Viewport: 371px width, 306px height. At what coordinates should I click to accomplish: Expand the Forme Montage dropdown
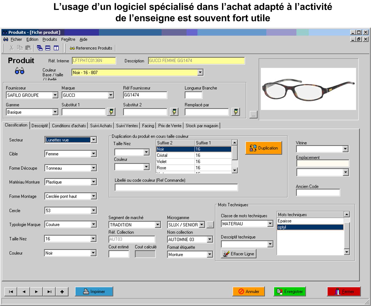(x=93, y=196)
